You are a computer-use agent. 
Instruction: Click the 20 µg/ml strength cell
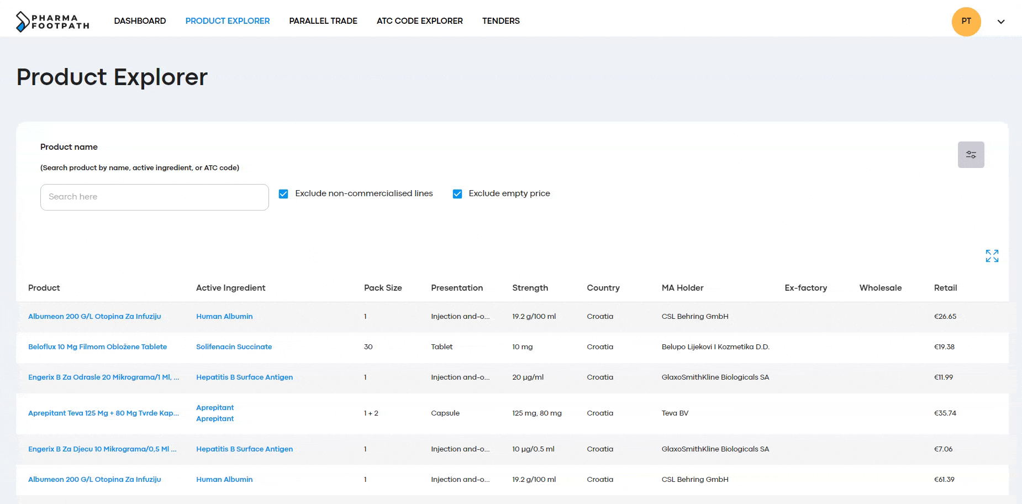[x=528, y=377]
